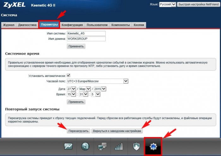Click the 'Keenetic 4G II' title text
This screenshot has height=156, width=221.
(x=43, y=5)
